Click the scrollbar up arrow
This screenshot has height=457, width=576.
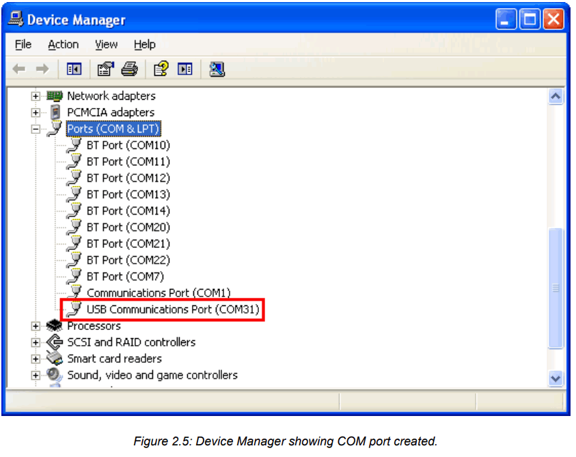tap(556, 96)
